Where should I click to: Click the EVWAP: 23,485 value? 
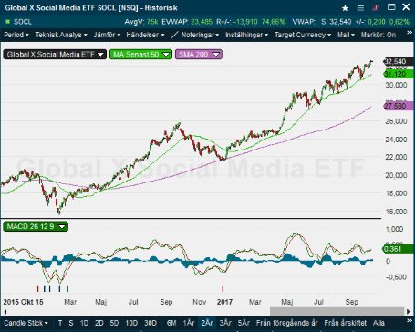tap(187, 22)
